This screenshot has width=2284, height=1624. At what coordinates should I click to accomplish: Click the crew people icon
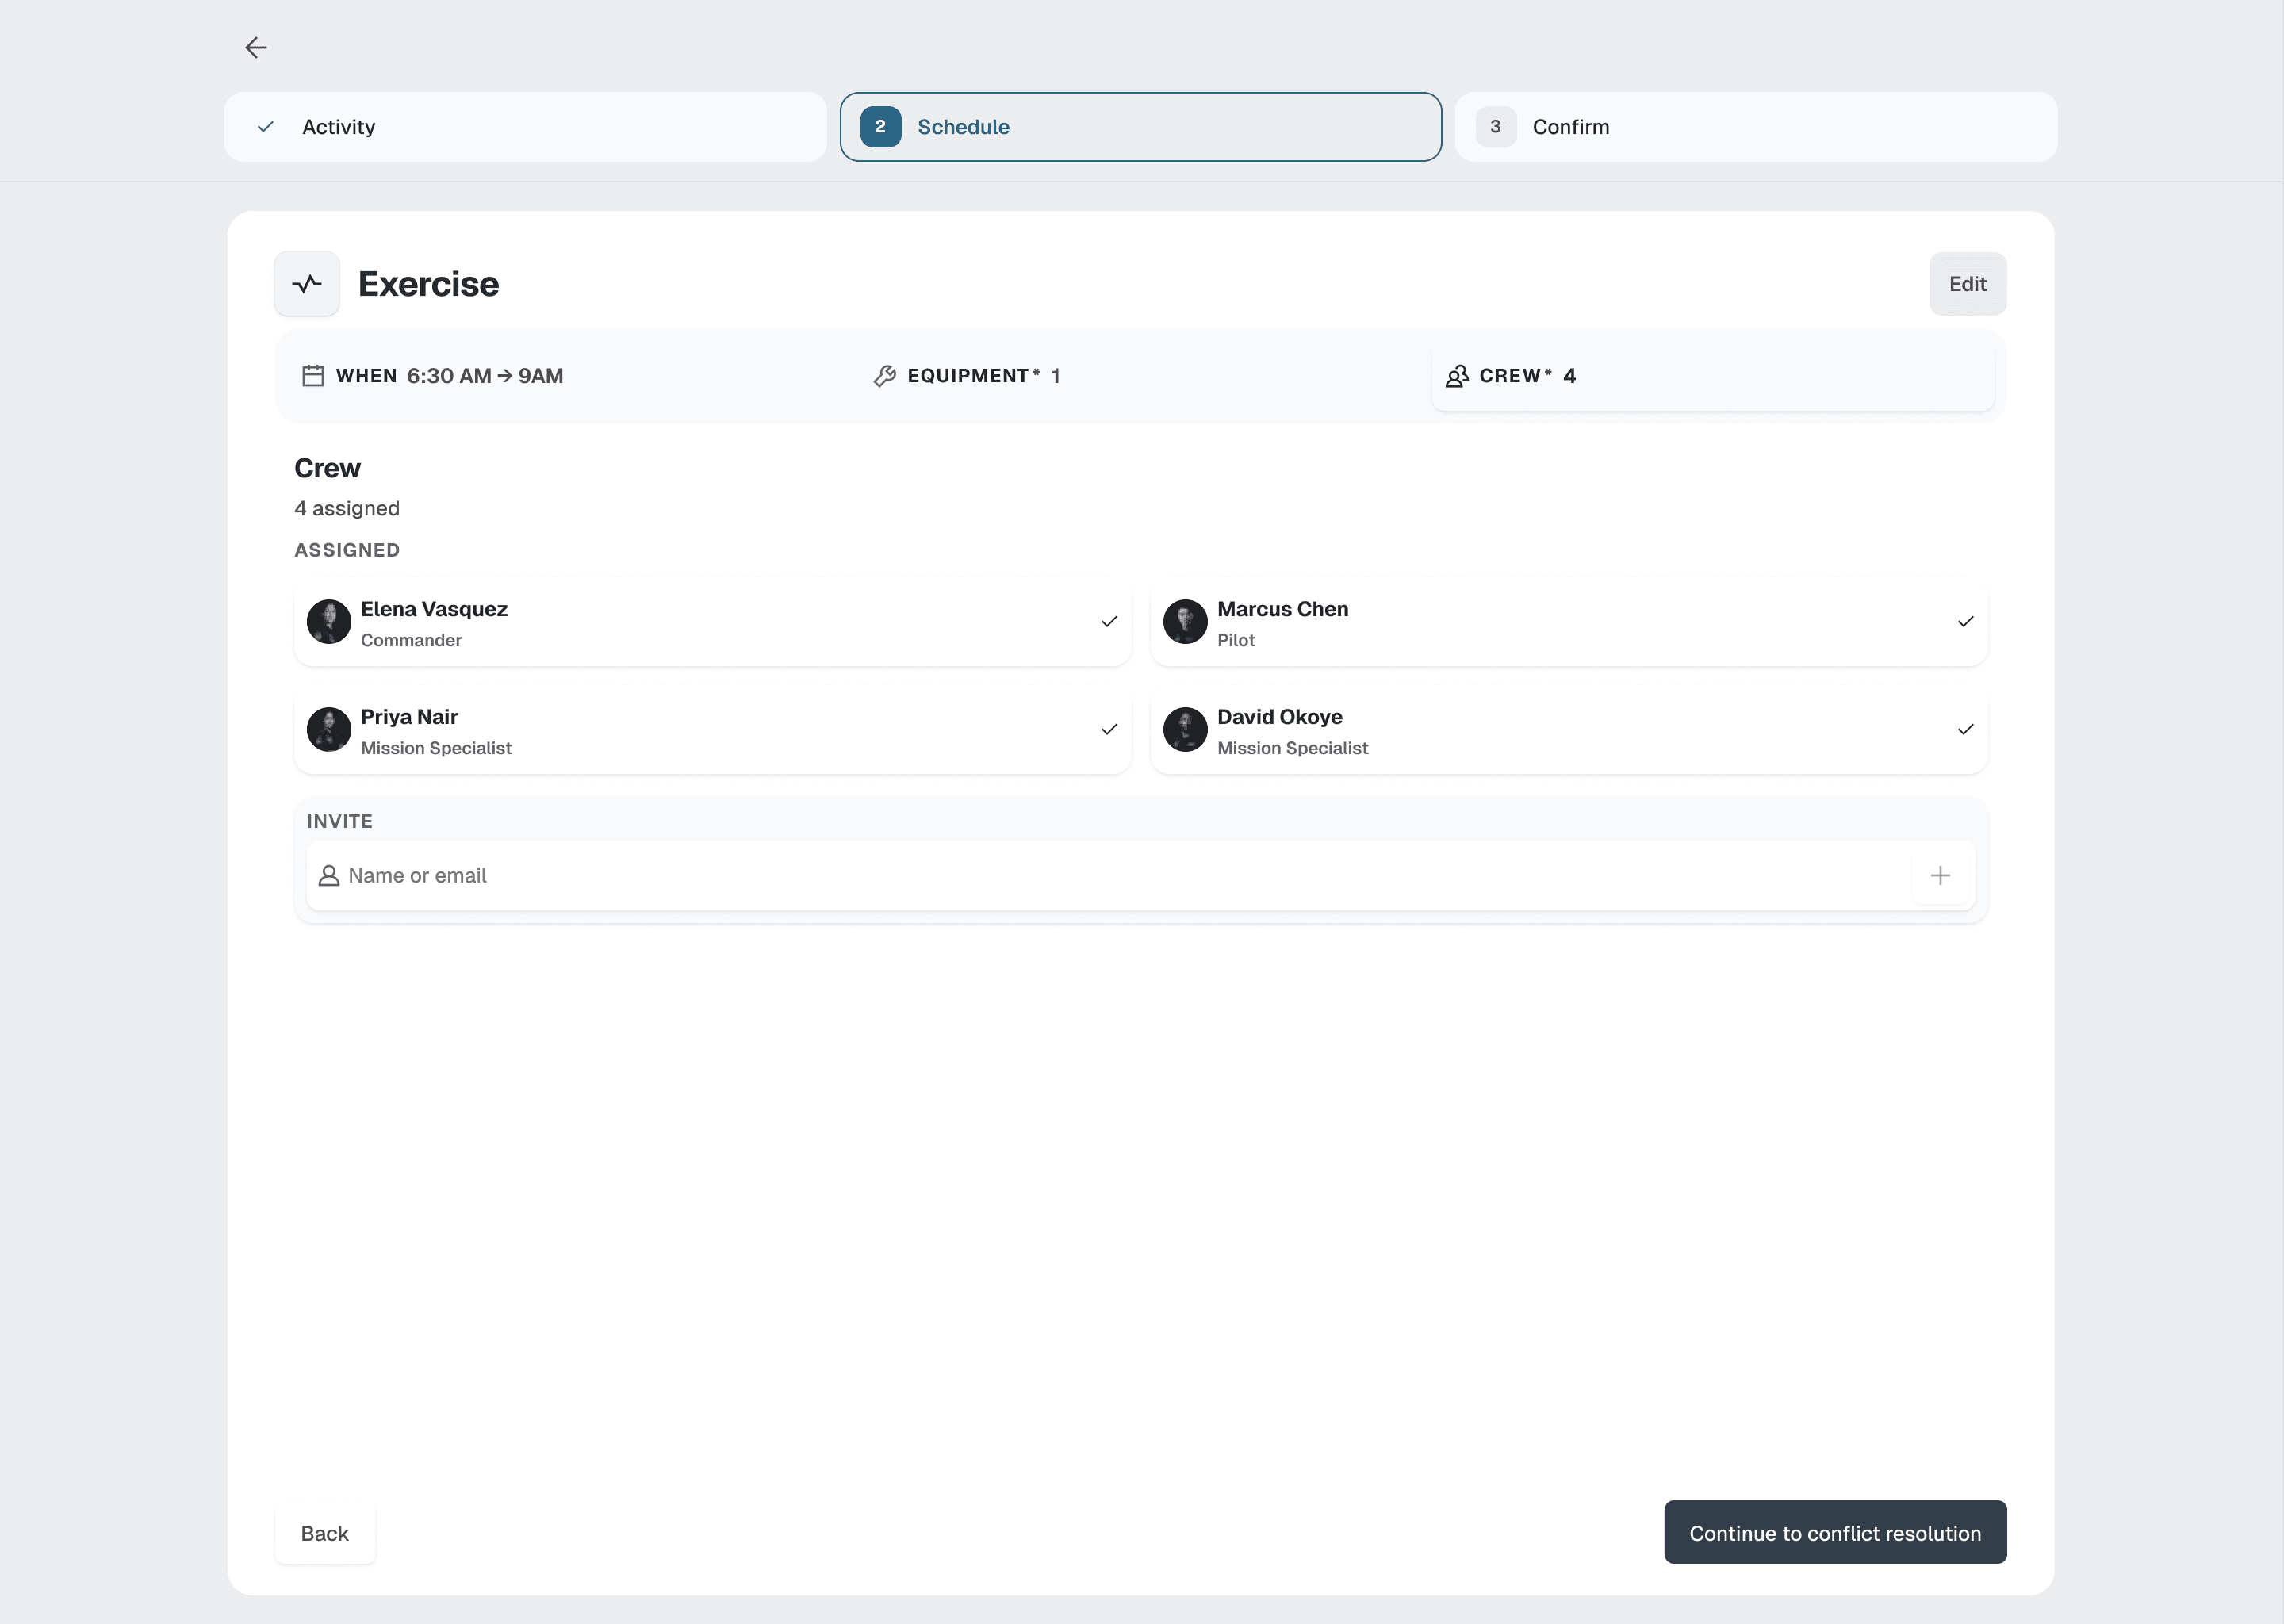point(1456,376)
